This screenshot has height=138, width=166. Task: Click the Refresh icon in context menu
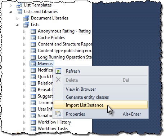58,71
